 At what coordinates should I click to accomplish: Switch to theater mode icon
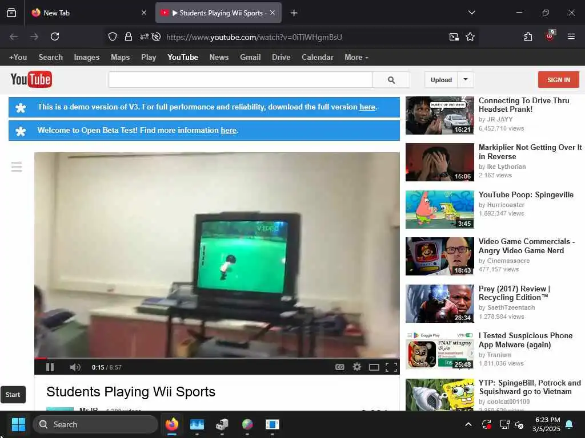pyautogui.click(x=374, y=367)
